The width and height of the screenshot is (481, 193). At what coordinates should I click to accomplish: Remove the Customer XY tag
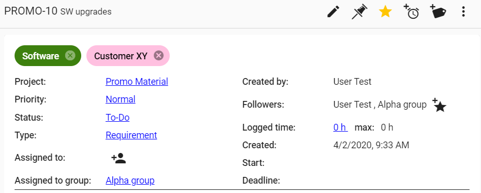(x=159, y=56)
